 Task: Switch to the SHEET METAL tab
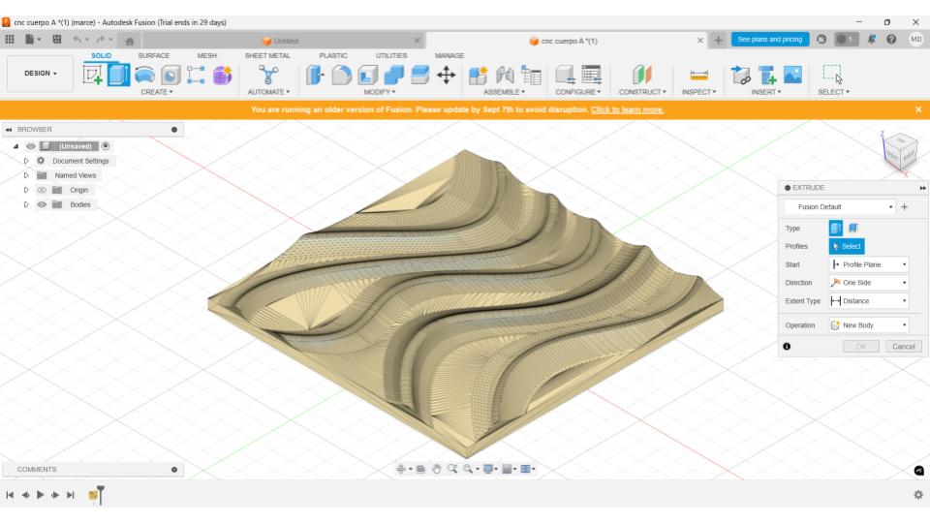point(267,55)
